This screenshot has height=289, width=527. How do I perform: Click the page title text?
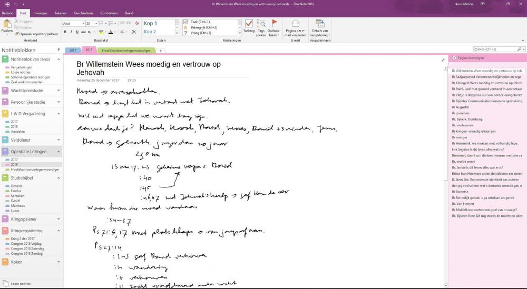click(x=149, y=68)
